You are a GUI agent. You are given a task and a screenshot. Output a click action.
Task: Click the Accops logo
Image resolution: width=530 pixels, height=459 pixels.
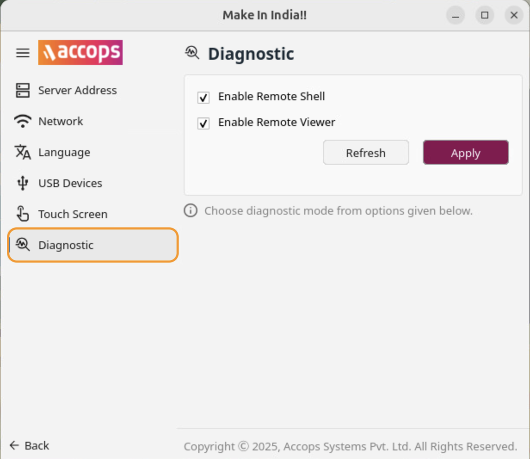(x=80, y=52)
